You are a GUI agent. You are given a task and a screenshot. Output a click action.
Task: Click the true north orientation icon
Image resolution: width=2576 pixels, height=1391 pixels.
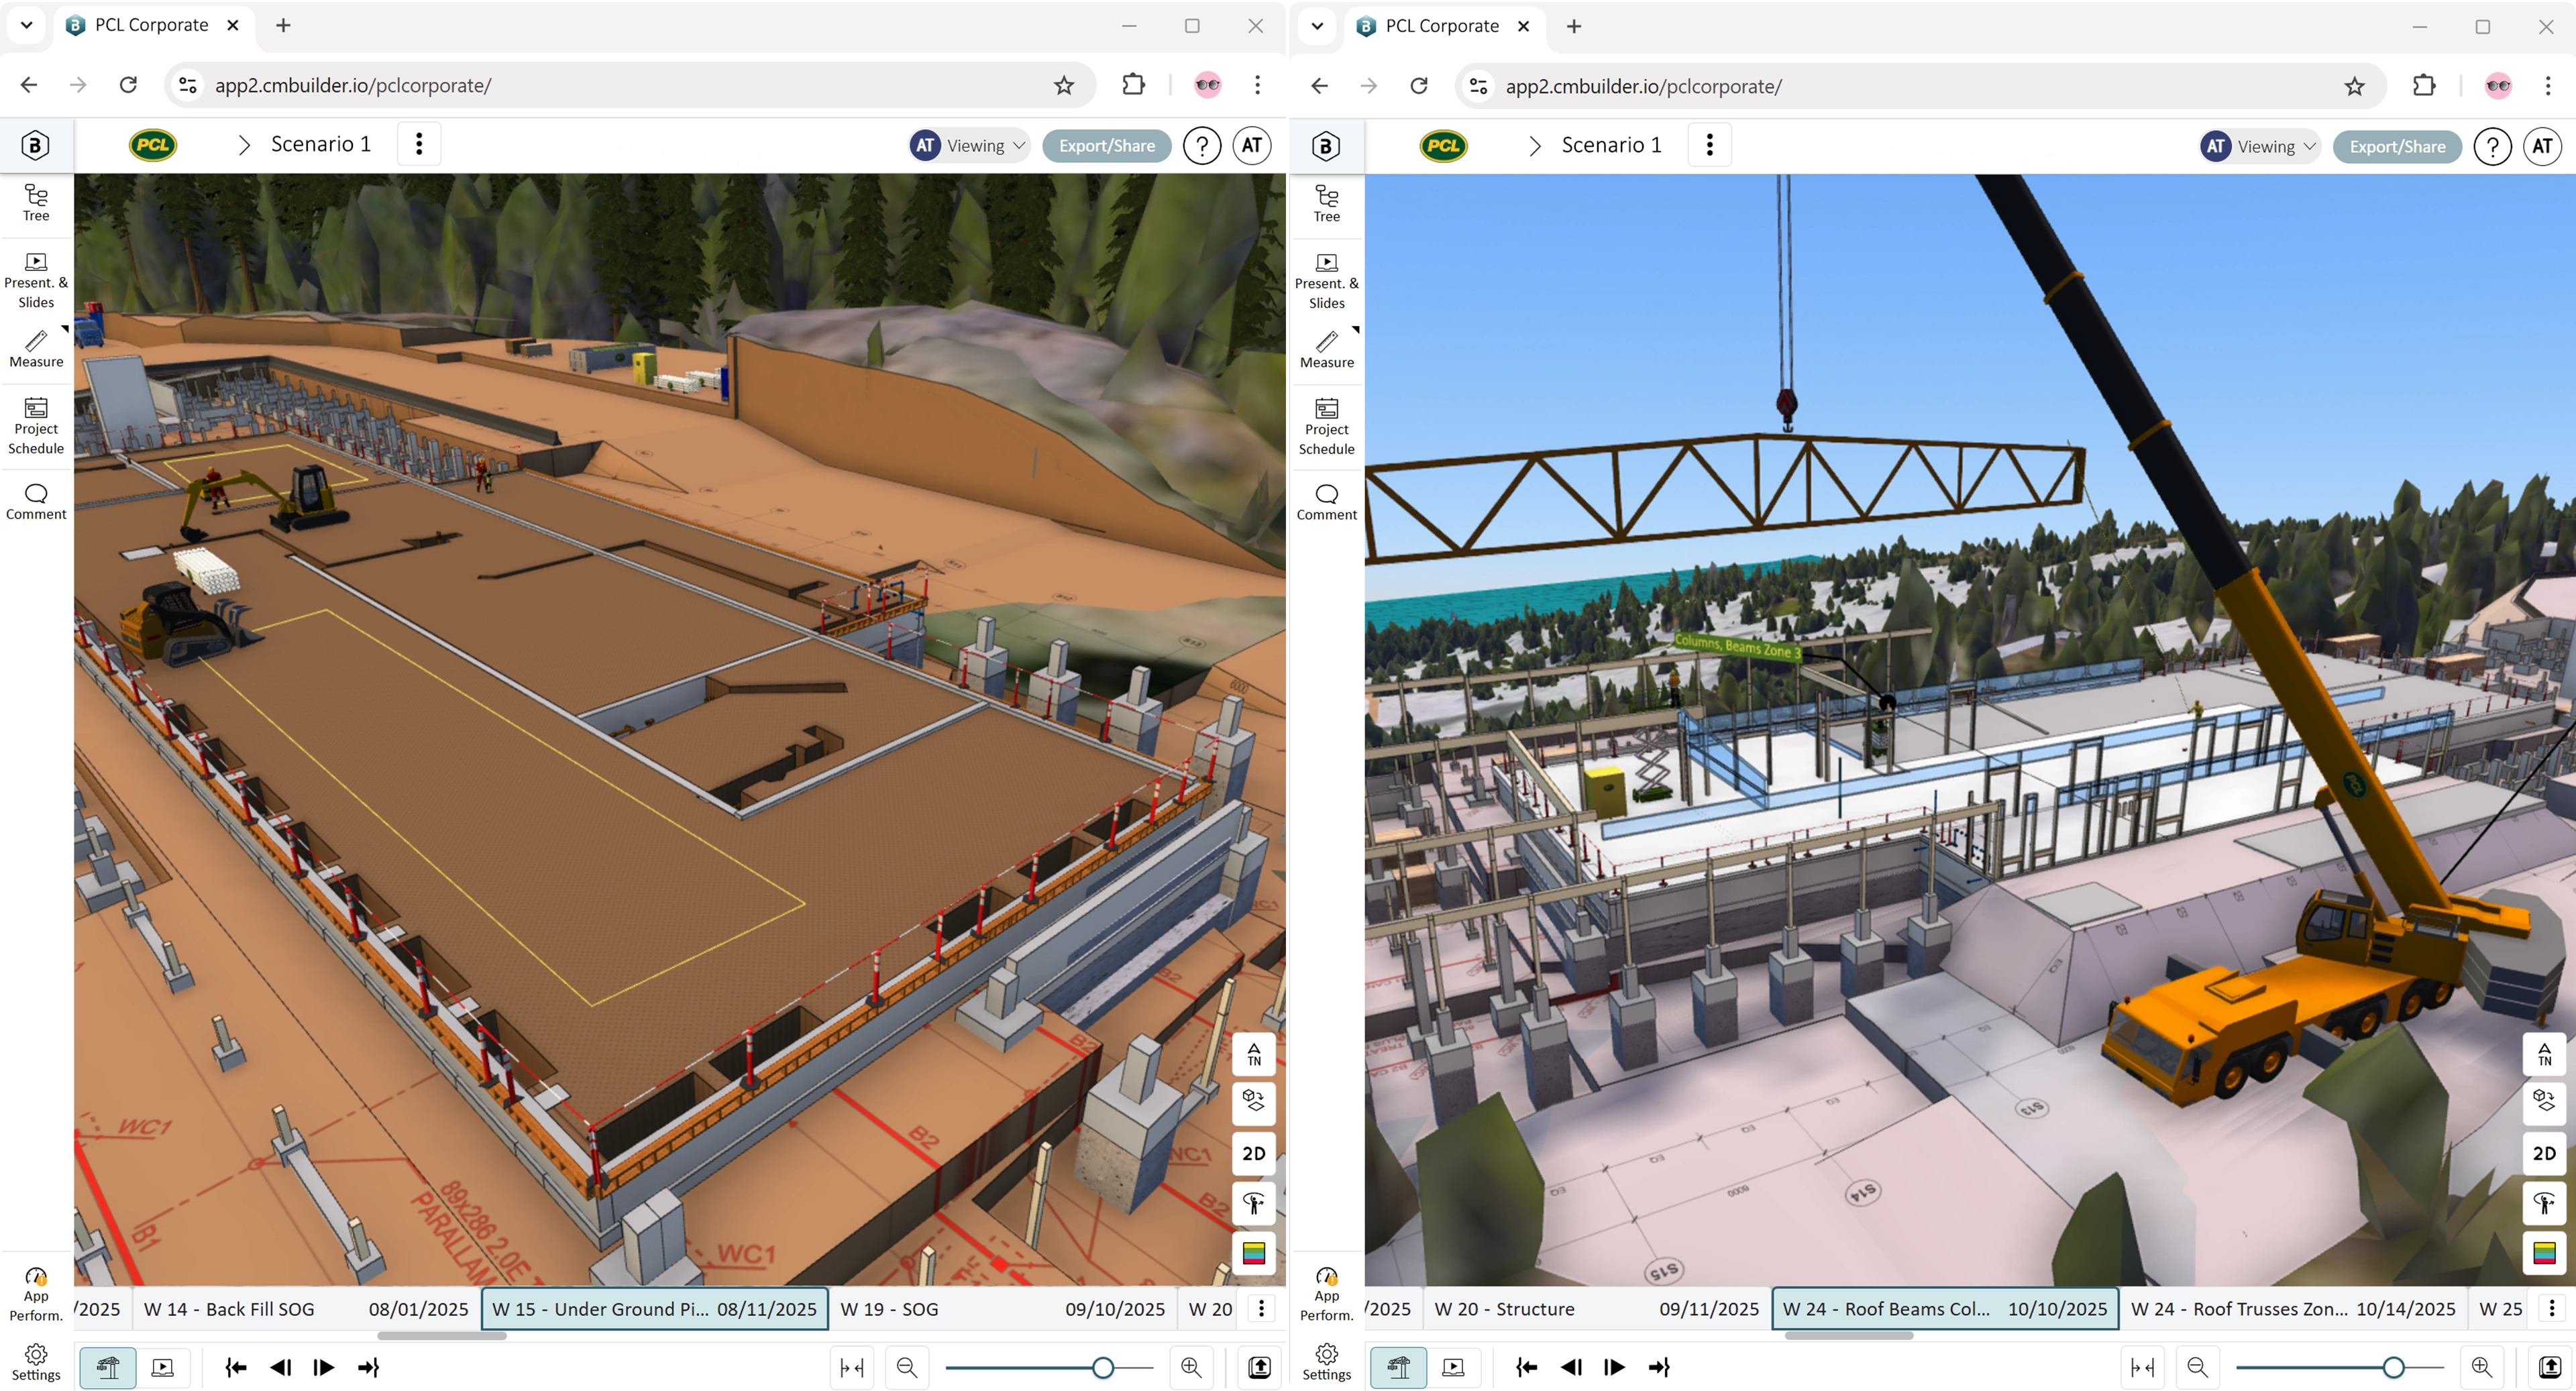click(1254, 1054)
